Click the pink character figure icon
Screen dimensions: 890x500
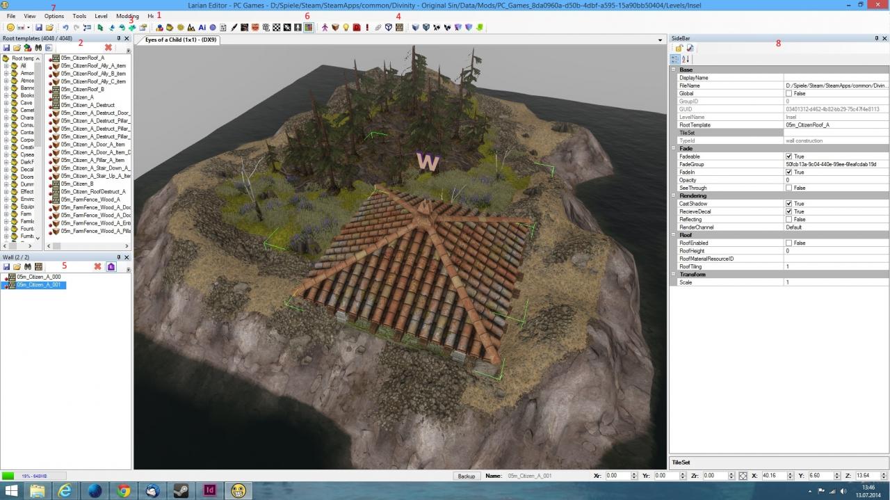pyautogui.click(x=325, y=27)
